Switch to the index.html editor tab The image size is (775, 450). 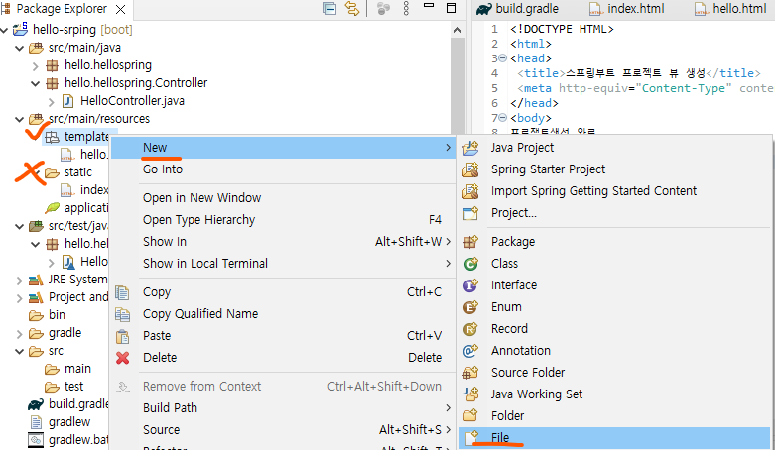coord(627,9)
